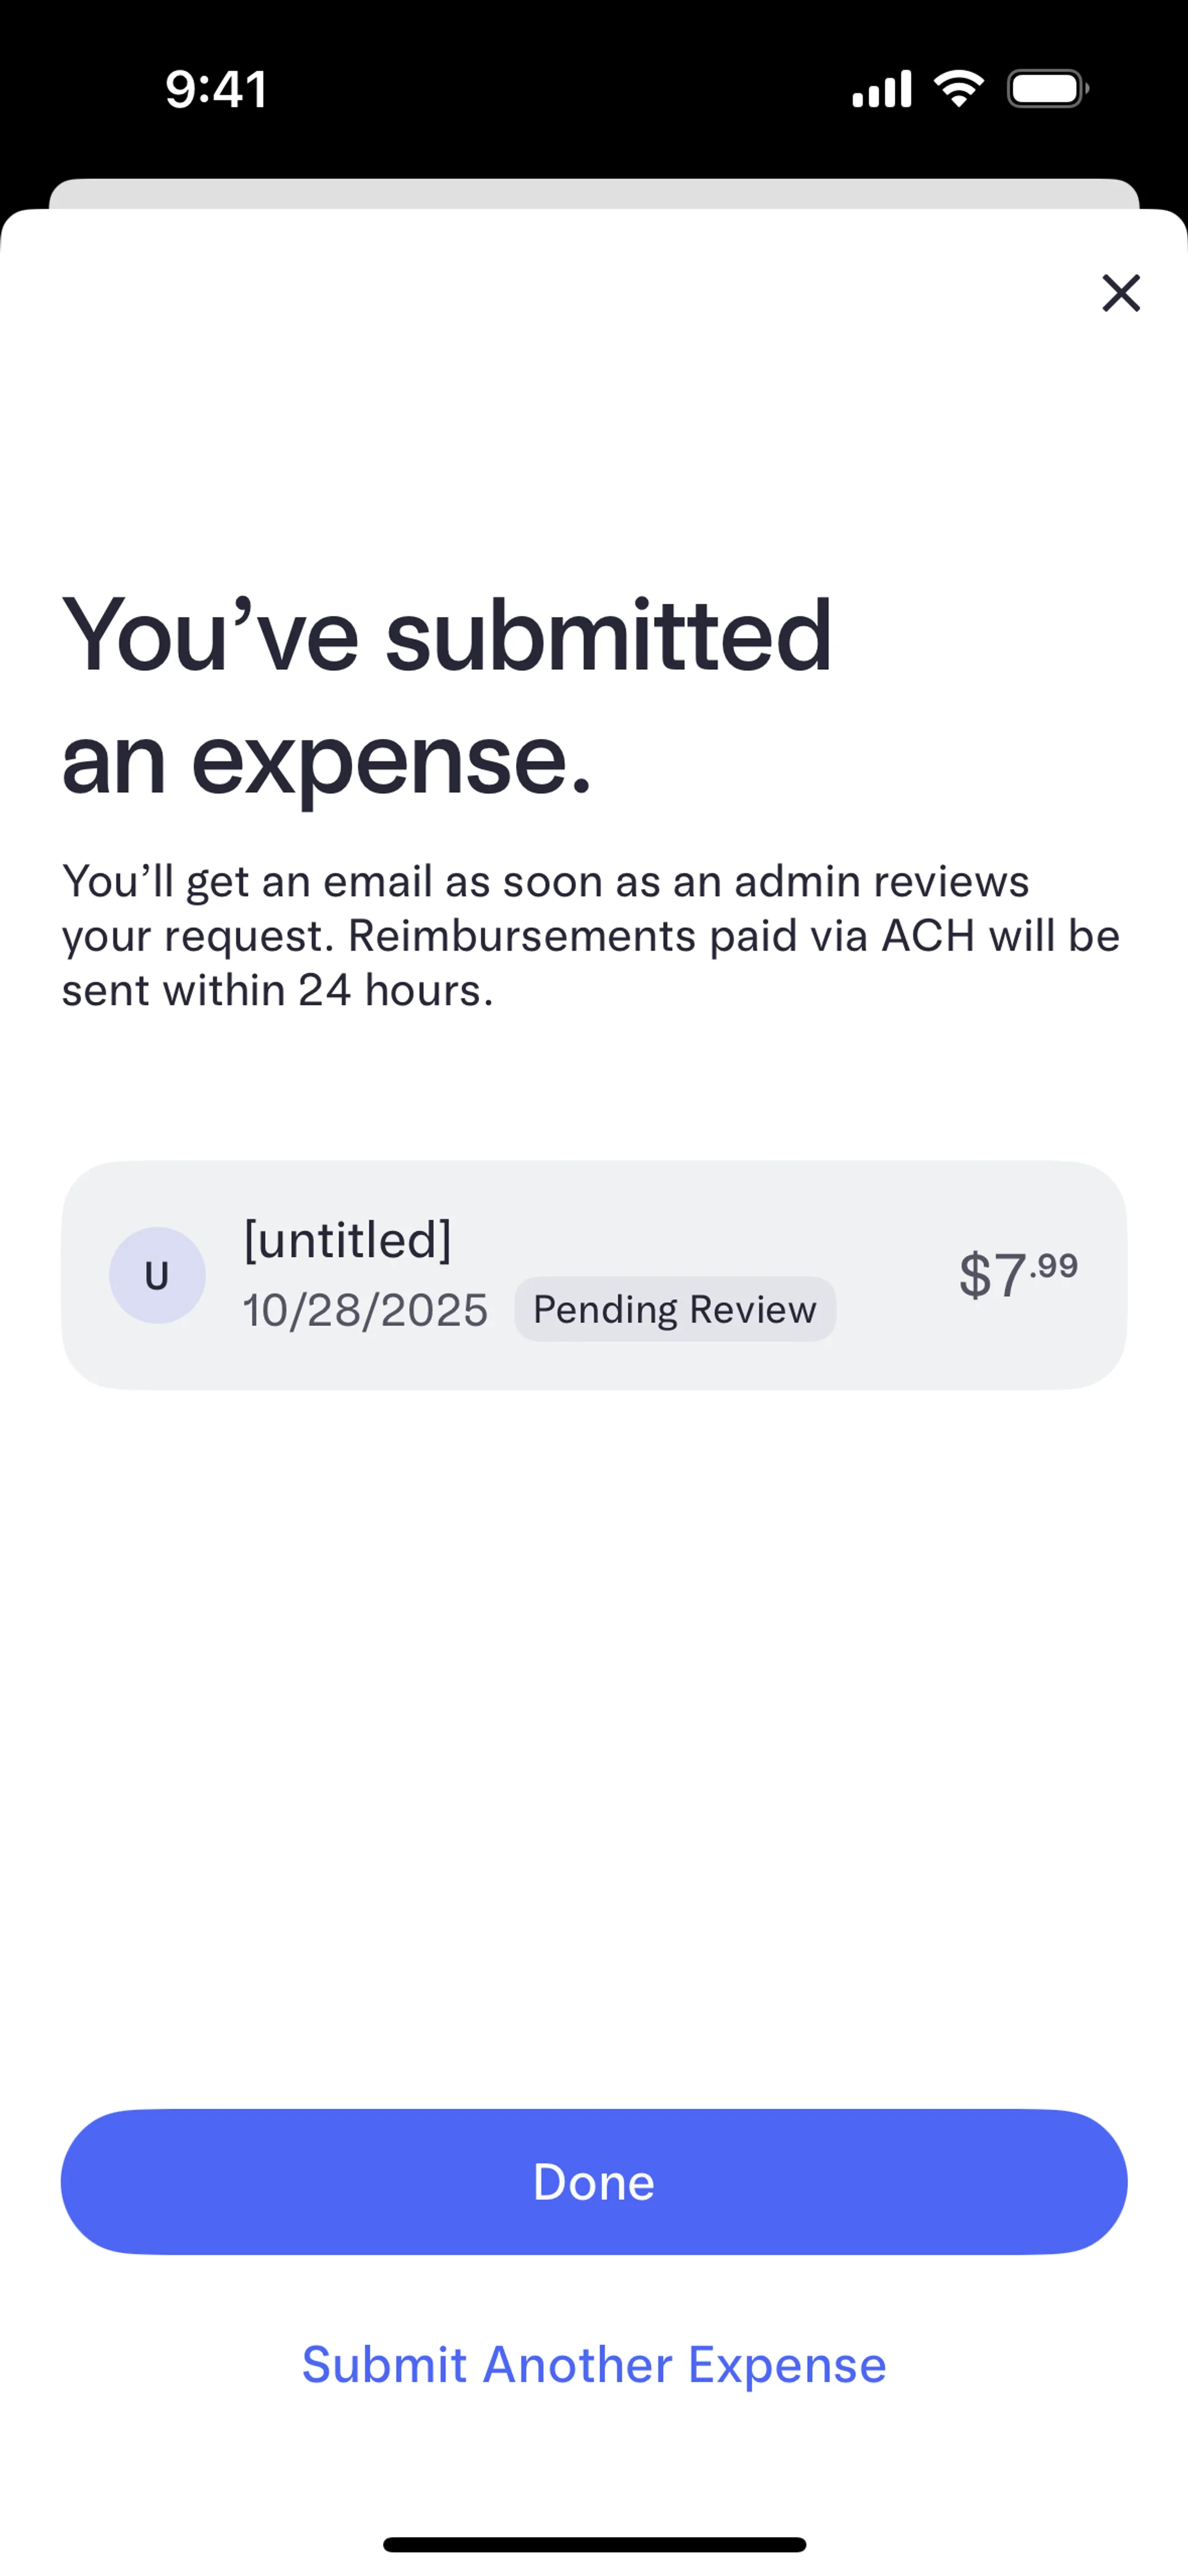Tap the home indicator bar
This screenshot has width=1188, height=2576.
pos(594,2544)
